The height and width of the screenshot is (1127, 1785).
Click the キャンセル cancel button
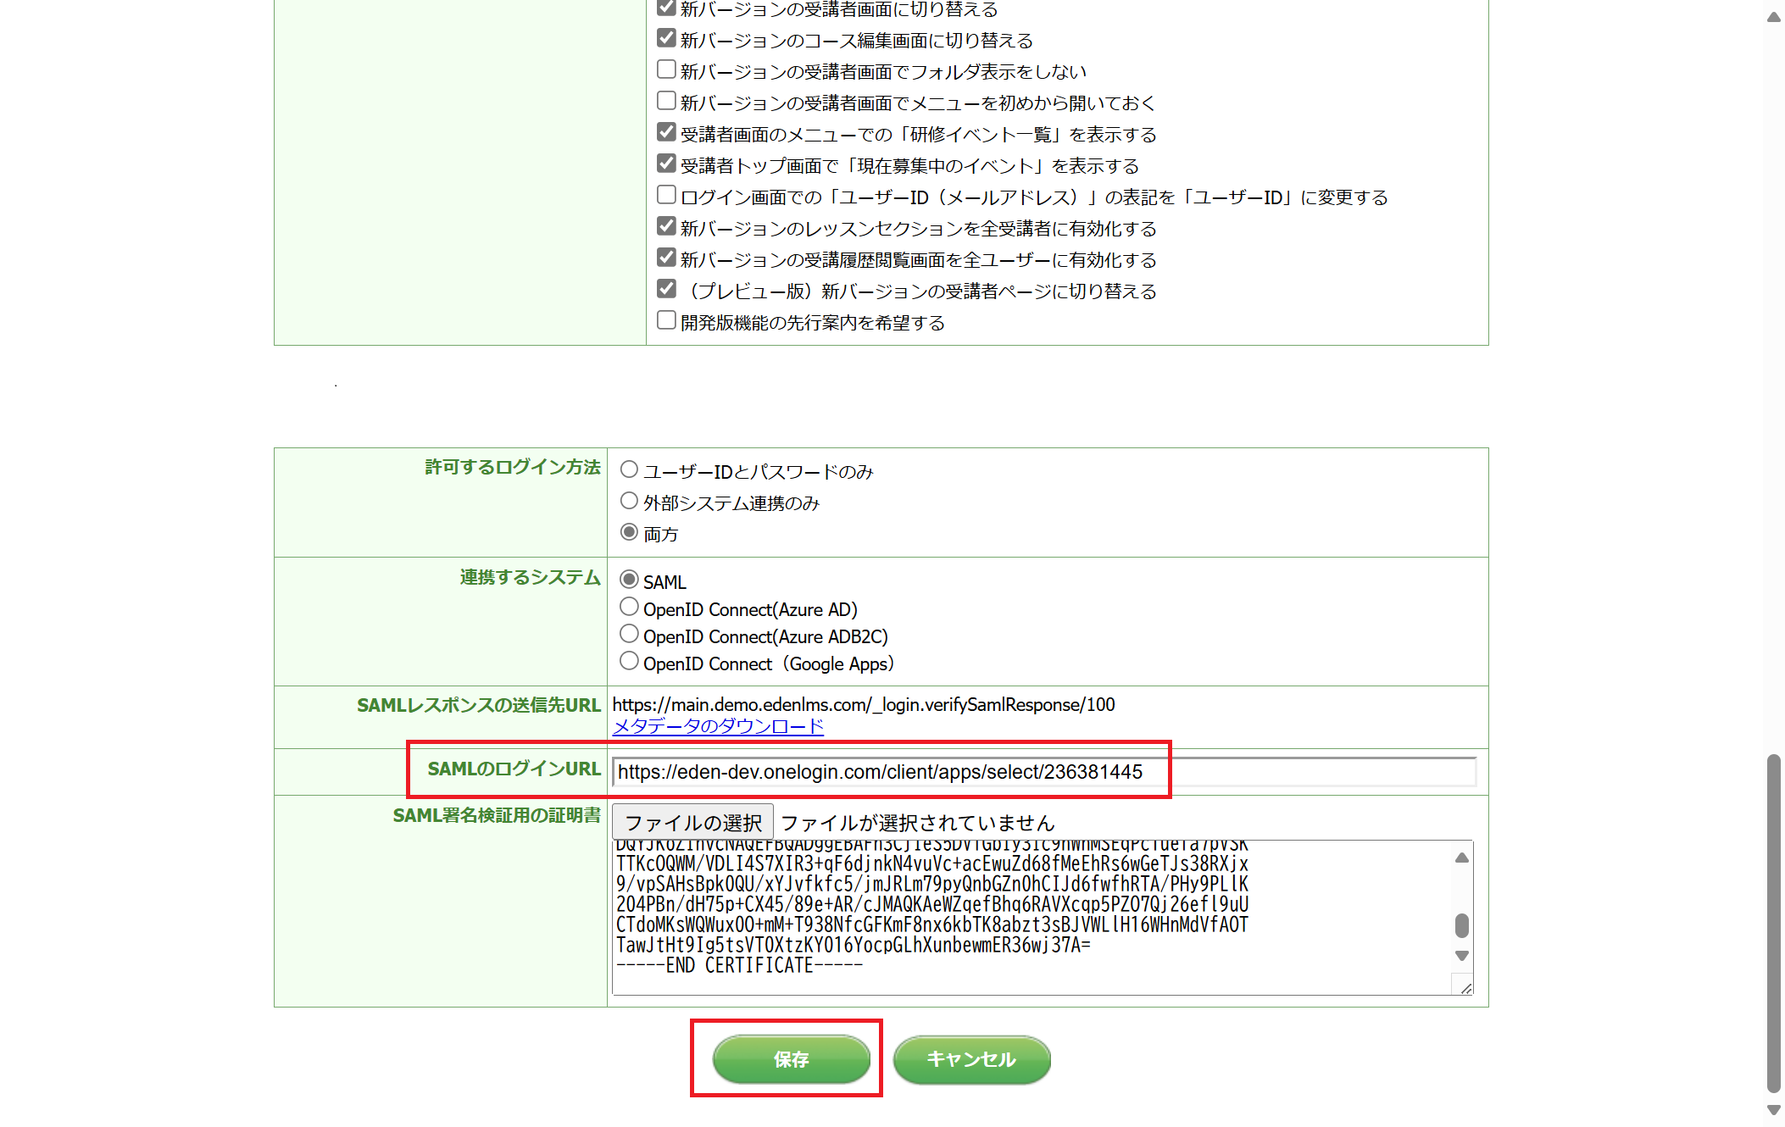(x=971, y=1058)
